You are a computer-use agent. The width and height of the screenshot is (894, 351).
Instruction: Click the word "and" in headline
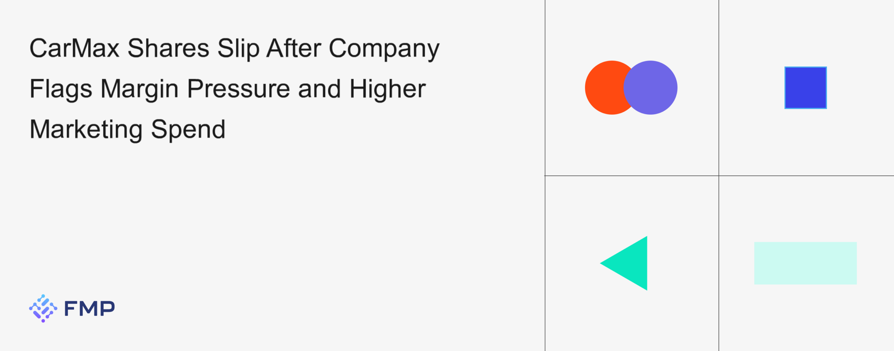320,89
